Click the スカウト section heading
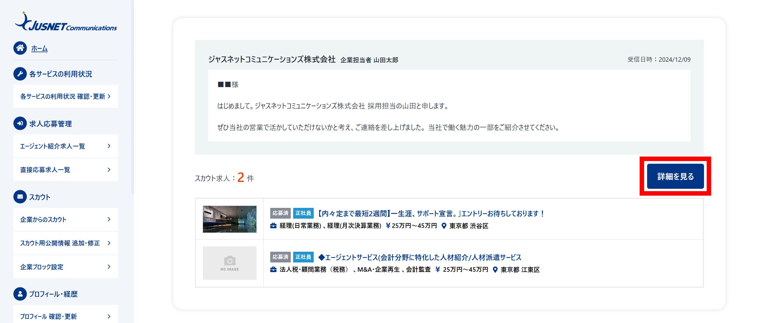This screenshot has height=323, width=763. click(40, 197)
